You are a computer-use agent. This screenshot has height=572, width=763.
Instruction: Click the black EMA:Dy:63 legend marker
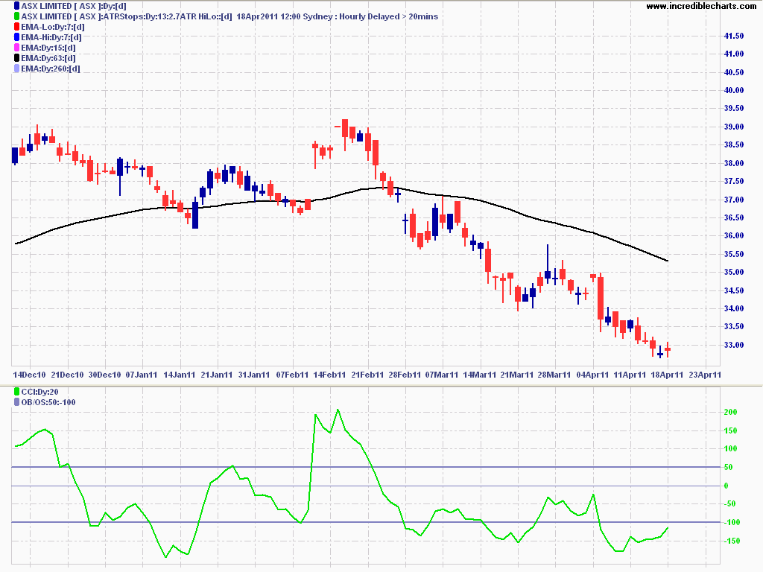(x=6, y=58)
